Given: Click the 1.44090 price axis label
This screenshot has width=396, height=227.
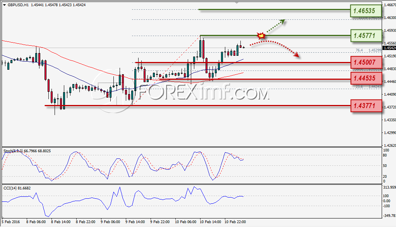Looking at the screenshot, I should click(390, 94).
